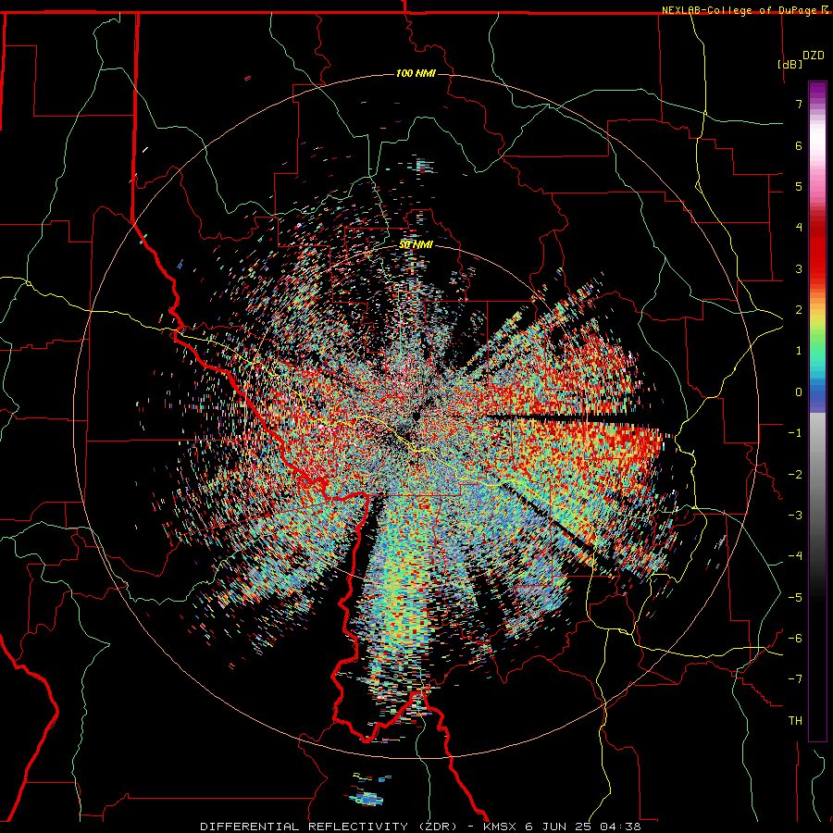The height and width of the screenshot is (833, 833).
Task: Click the 4 value on the color scale
Action: [799, 228]
